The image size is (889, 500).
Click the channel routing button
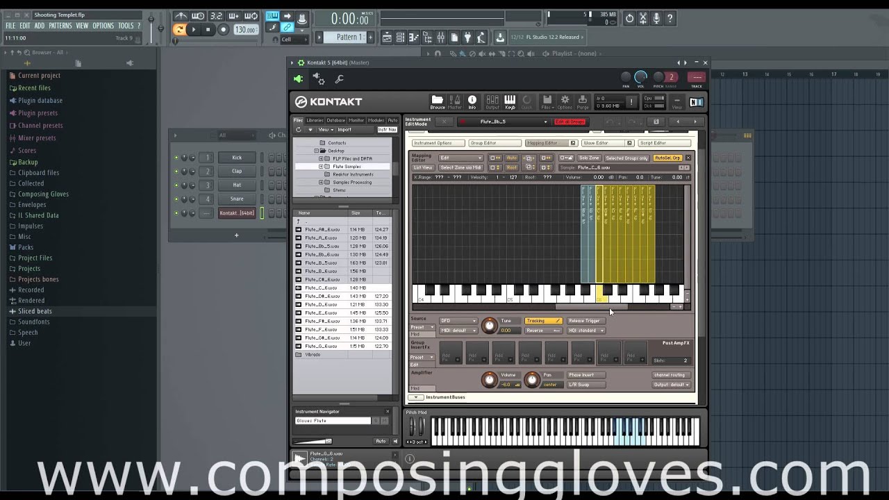pyautogui.click(x=670, y=375)
